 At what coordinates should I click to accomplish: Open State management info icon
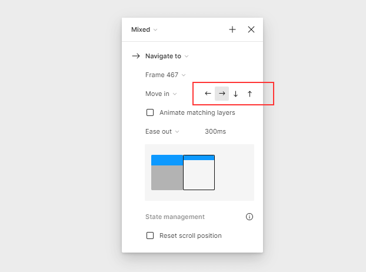[x=249, y=217]
